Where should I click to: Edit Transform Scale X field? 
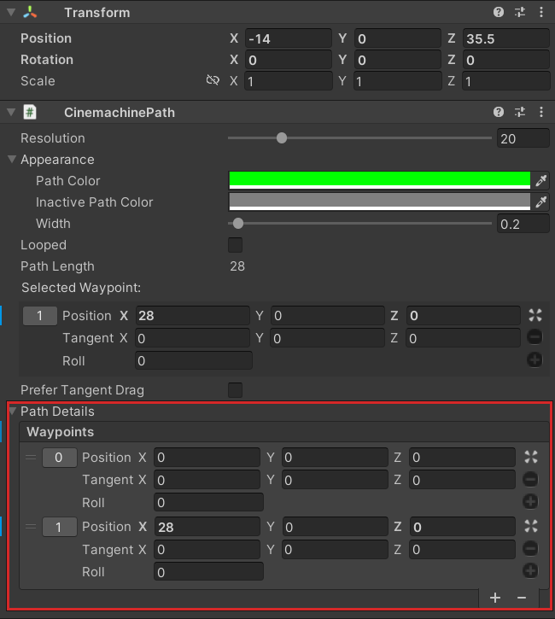click(x=288, y=81)
